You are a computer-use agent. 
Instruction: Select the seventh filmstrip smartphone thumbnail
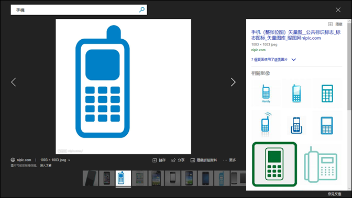(x=189, y=178)
